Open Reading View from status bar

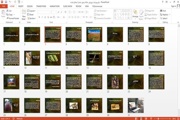[146, 118]
